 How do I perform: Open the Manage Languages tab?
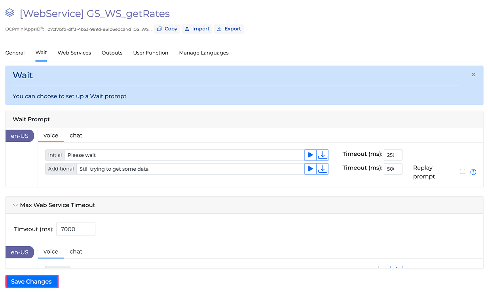tap(203, 53)
